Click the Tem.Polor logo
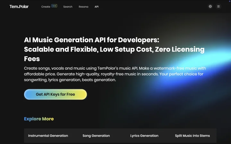This screenshot has height=144, width=231. tap(19, 6)
